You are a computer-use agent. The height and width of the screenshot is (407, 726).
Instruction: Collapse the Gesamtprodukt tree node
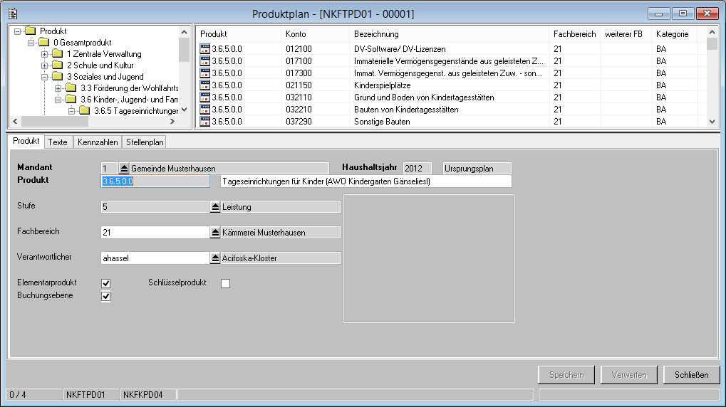click(31, 43)
